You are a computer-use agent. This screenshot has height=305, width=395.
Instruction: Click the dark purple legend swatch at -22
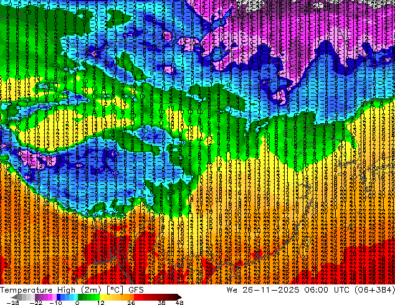pos(37,297)
